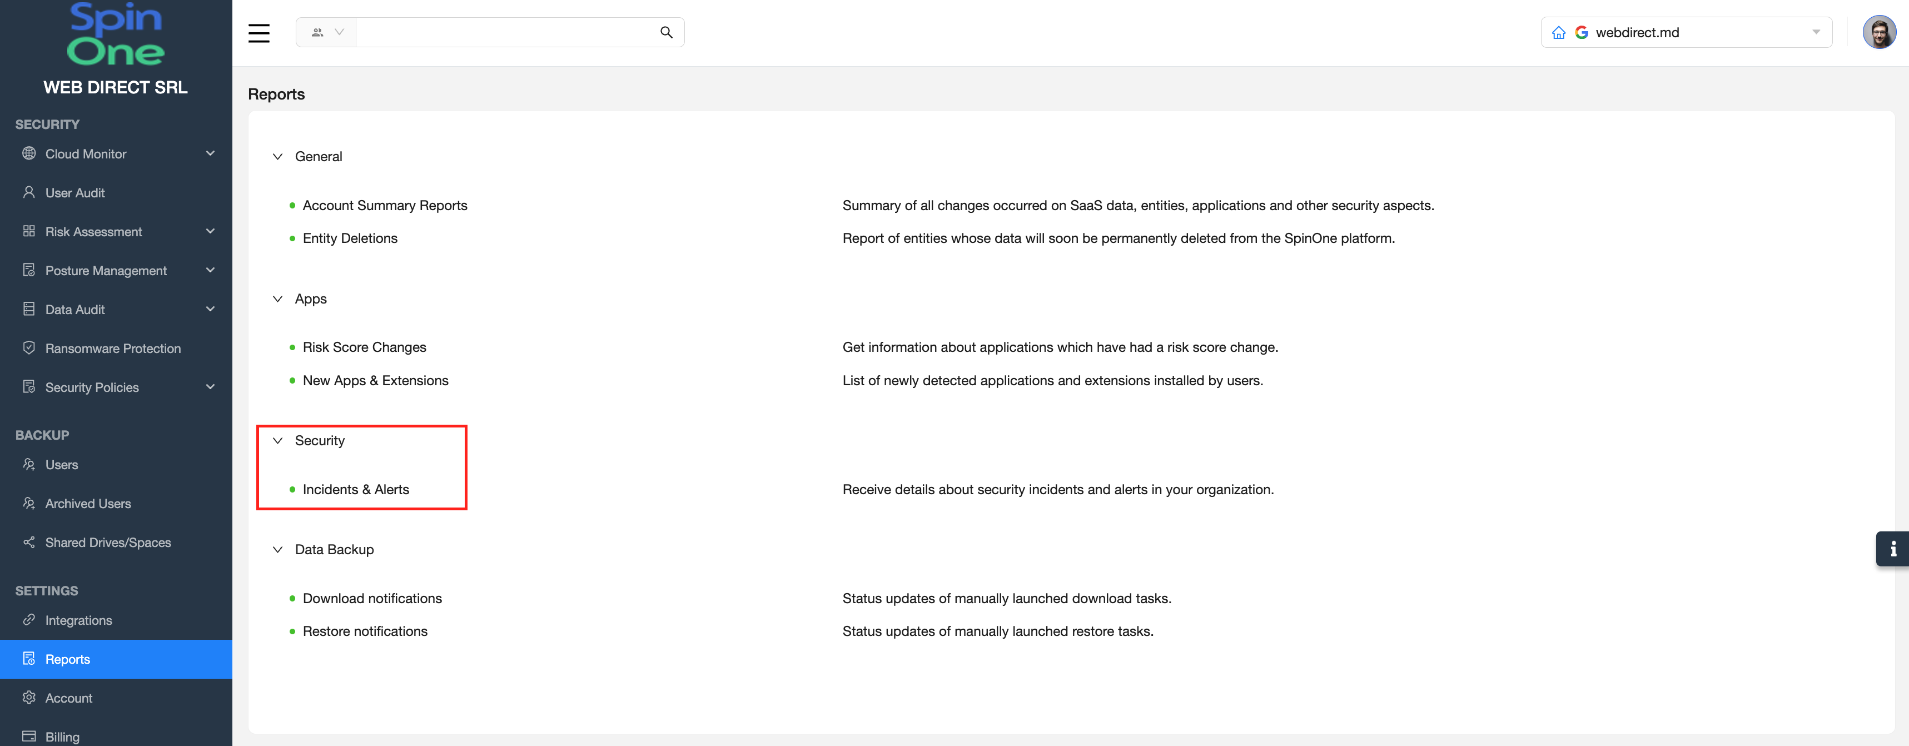Open Restore notifications report

point(365,631)
